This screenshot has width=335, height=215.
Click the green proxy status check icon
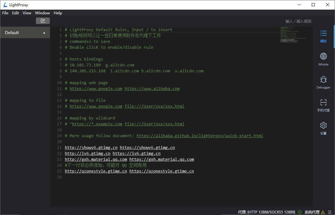300,212
